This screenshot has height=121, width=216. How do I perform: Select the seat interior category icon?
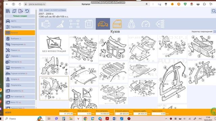click(131, 24)
